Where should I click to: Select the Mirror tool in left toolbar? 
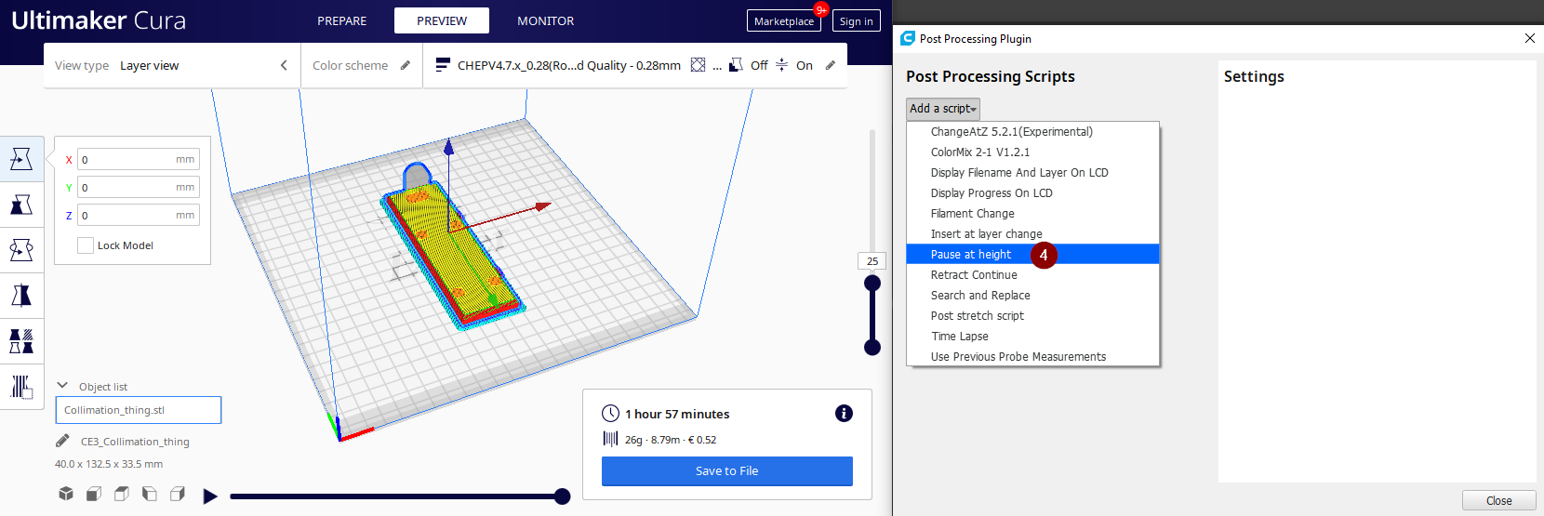click(x=21, y=296)
